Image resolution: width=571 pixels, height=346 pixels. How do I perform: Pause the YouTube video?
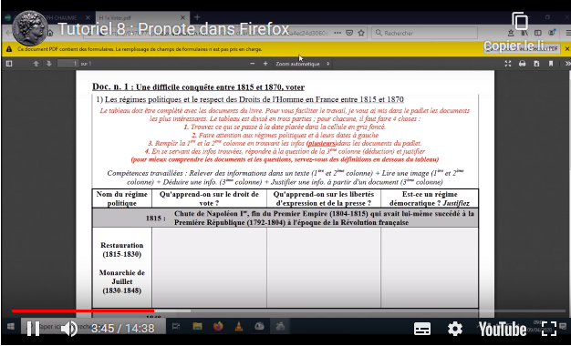tap(33, 329)
